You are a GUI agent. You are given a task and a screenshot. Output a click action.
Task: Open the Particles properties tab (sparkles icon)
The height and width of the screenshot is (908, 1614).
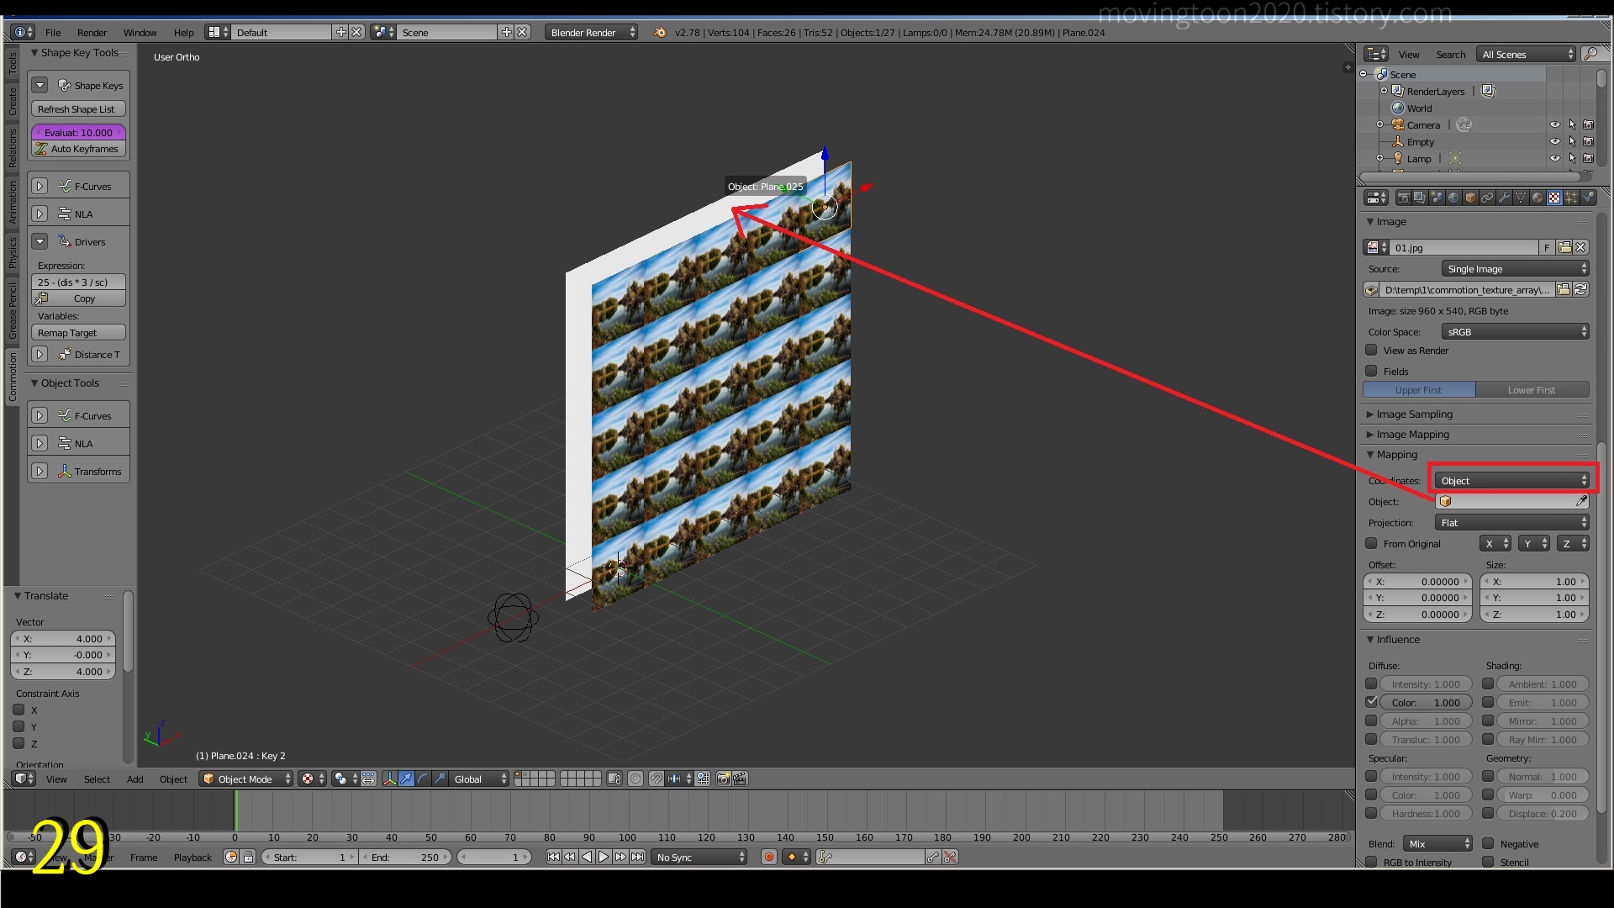(1571, 198)
